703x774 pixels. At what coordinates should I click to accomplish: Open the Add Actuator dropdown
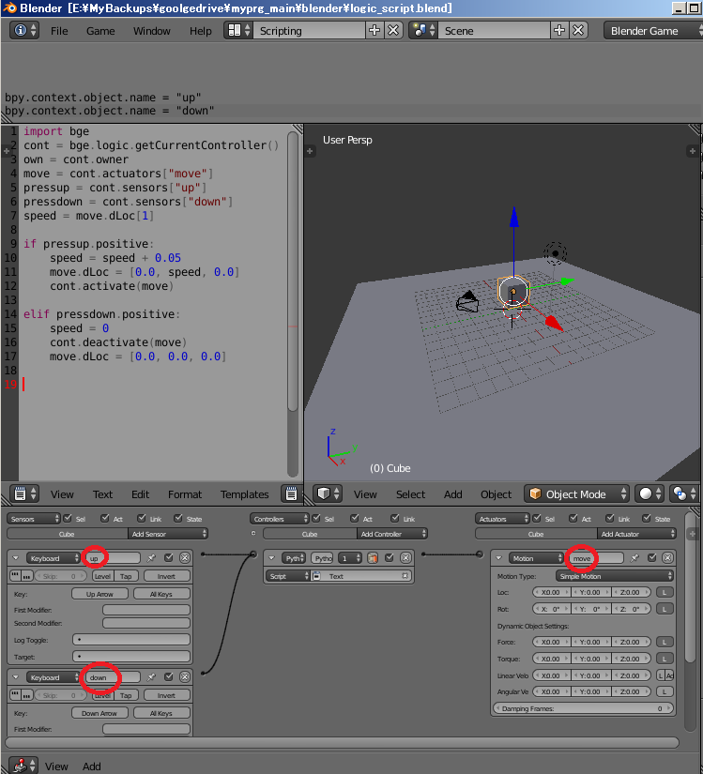636,534
